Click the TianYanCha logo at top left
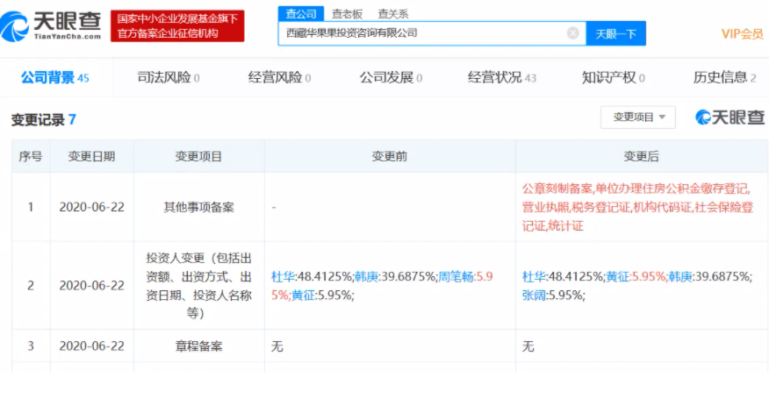Viewport: 769px width, 406px height. tap(51, 25)
